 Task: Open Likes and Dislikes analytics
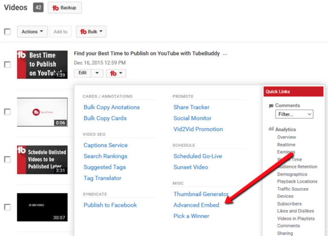(295, 211)
